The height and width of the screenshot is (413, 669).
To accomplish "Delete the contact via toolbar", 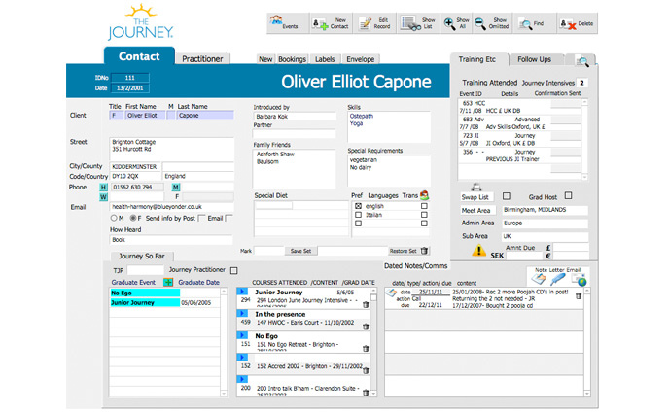I will pyautogui.click(x=578, y=23).
